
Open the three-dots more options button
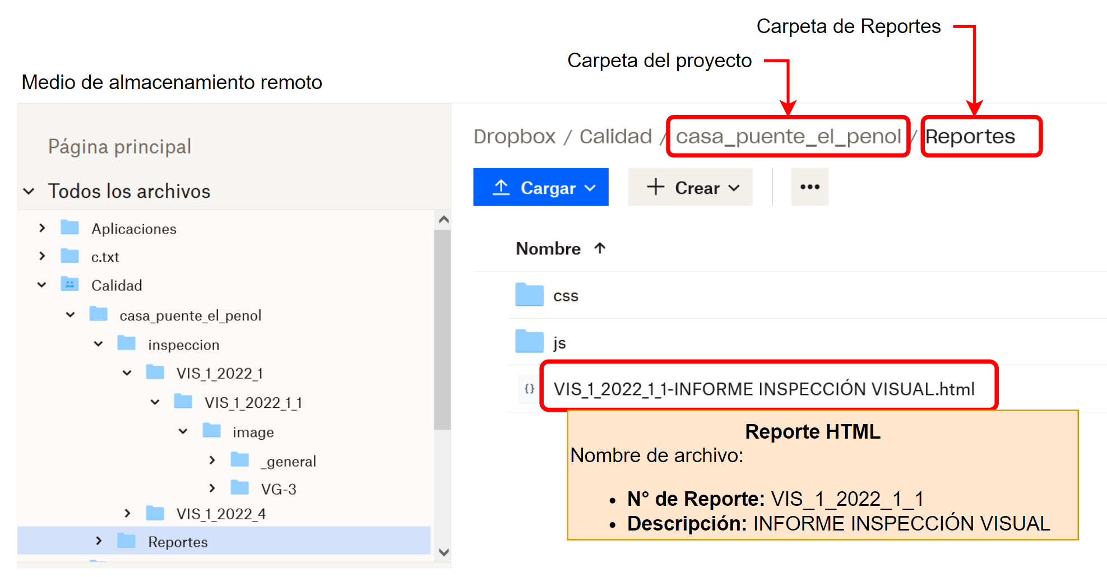(809, 187)
